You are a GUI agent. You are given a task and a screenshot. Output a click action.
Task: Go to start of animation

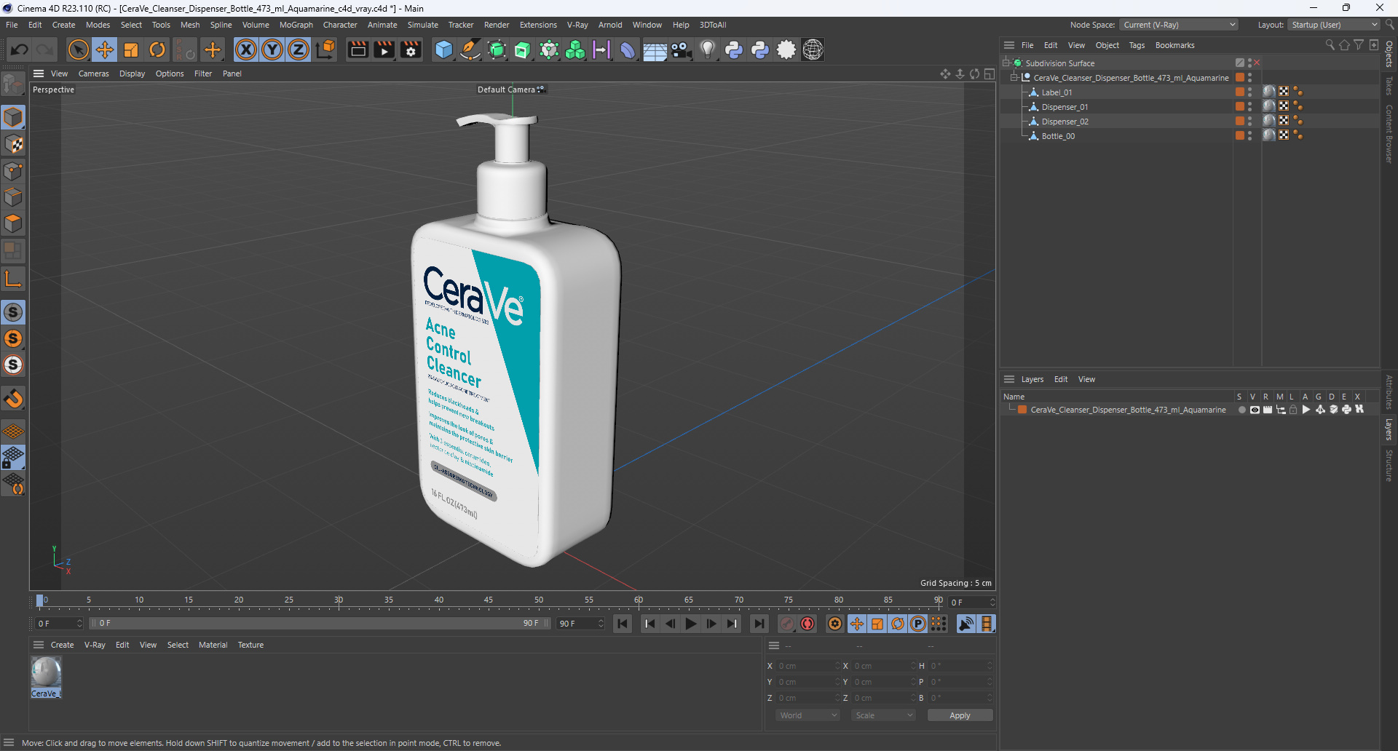click(x=622, y=624)
